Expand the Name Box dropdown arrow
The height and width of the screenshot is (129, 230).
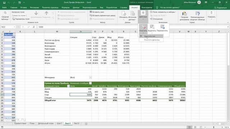14,27
